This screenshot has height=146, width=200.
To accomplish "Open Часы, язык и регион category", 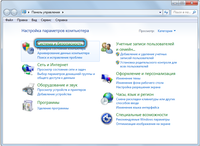I will pyautogui.click(x=135, y=94).
